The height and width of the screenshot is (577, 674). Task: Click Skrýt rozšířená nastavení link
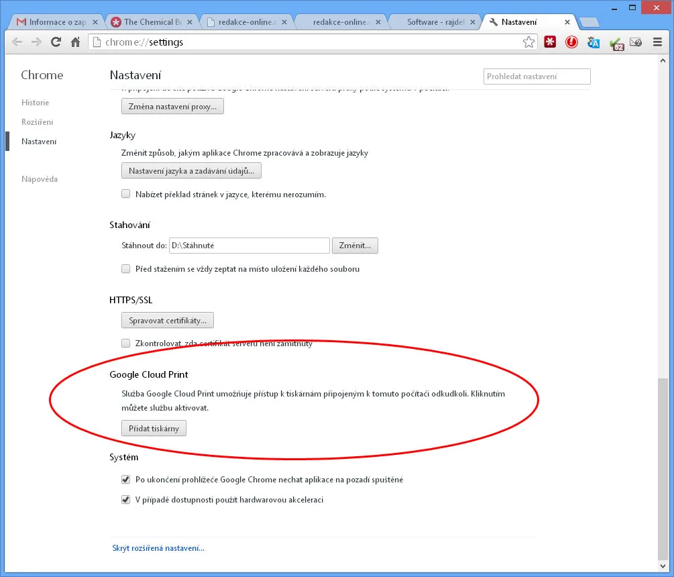click(x=158, y=548)
